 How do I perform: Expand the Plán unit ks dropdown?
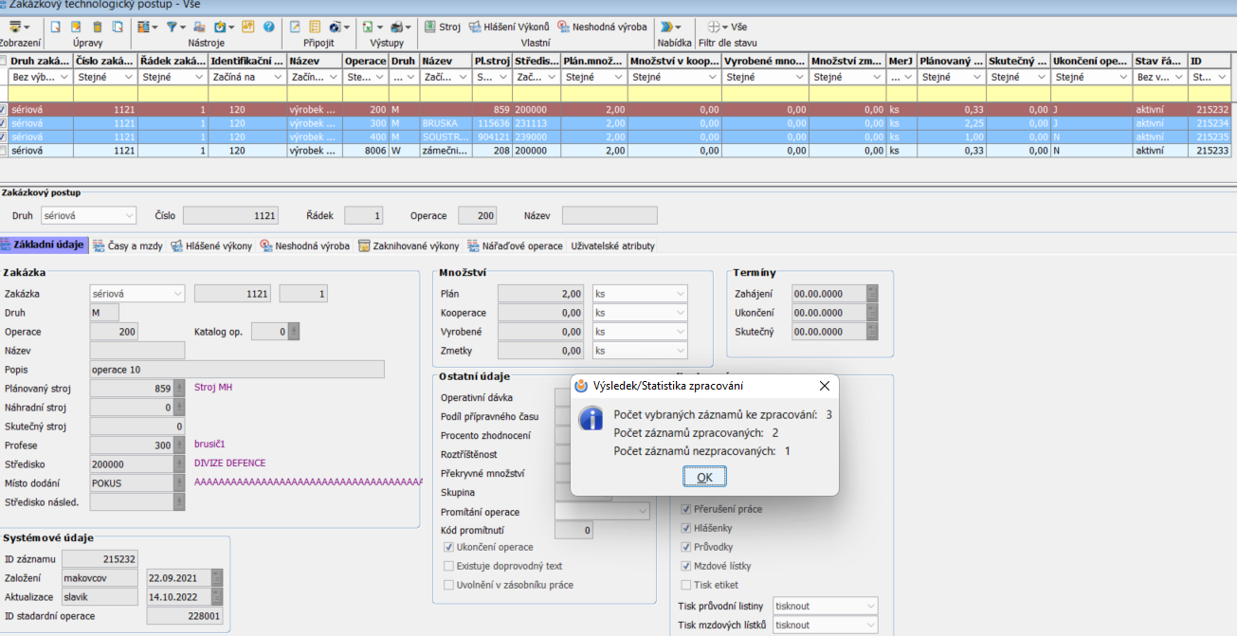coord(640,294)
